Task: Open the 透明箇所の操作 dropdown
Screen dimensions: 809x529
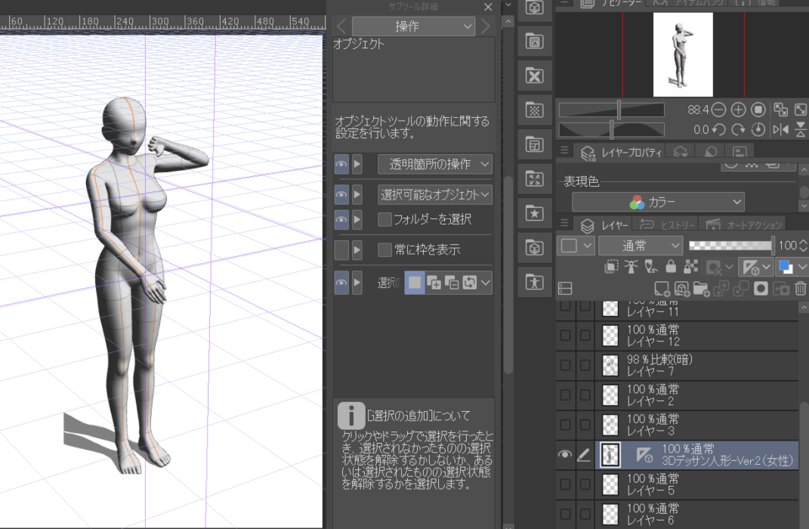Action: tap(435, 164)
